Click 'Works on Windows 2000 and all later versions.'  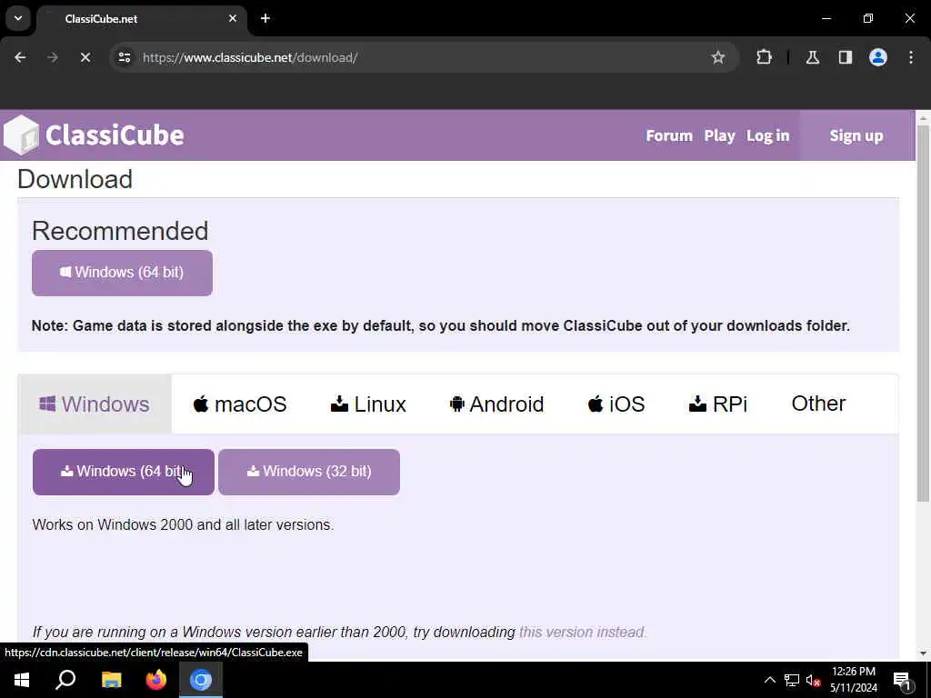(183, 524)
